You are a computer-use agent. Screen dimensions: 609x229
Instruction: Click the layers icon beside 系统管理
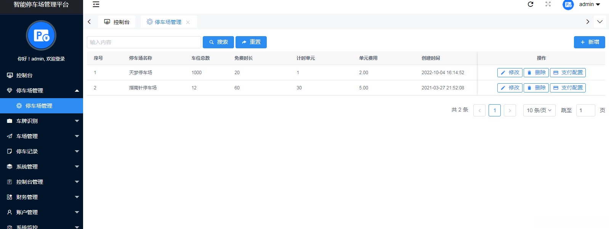[x=10, y=167]
